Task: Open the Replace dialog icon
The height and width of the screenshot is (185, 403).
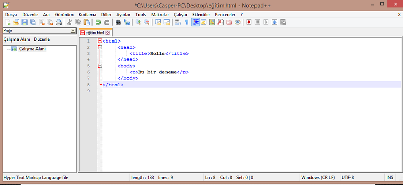Action: (x=126, y=23)
